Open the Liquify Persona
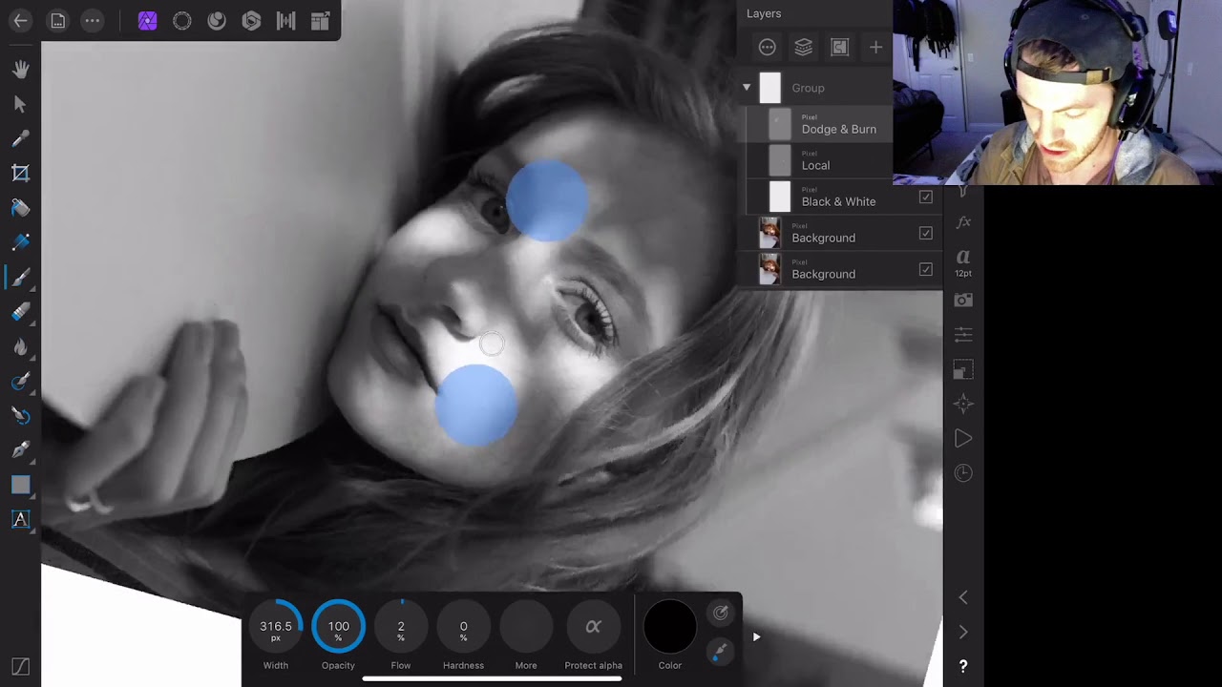The width and height of the screenshot is (1222, 687). click(x=217, y=20)
